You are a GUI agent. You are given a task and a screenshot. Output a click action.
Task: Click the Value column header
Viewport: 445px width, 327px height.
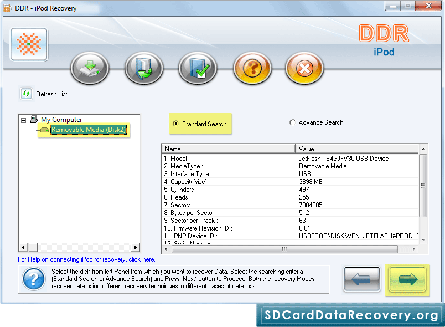(x=357, y=149)
